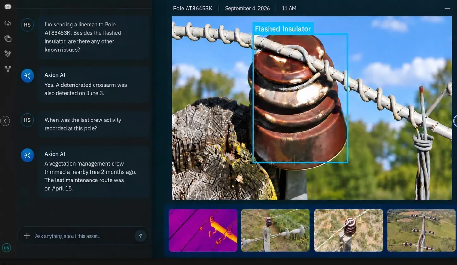Click the 'Axion AI' name above crossarm reply
The width and height of the screenshot is (457, 265).
[55, 75]
